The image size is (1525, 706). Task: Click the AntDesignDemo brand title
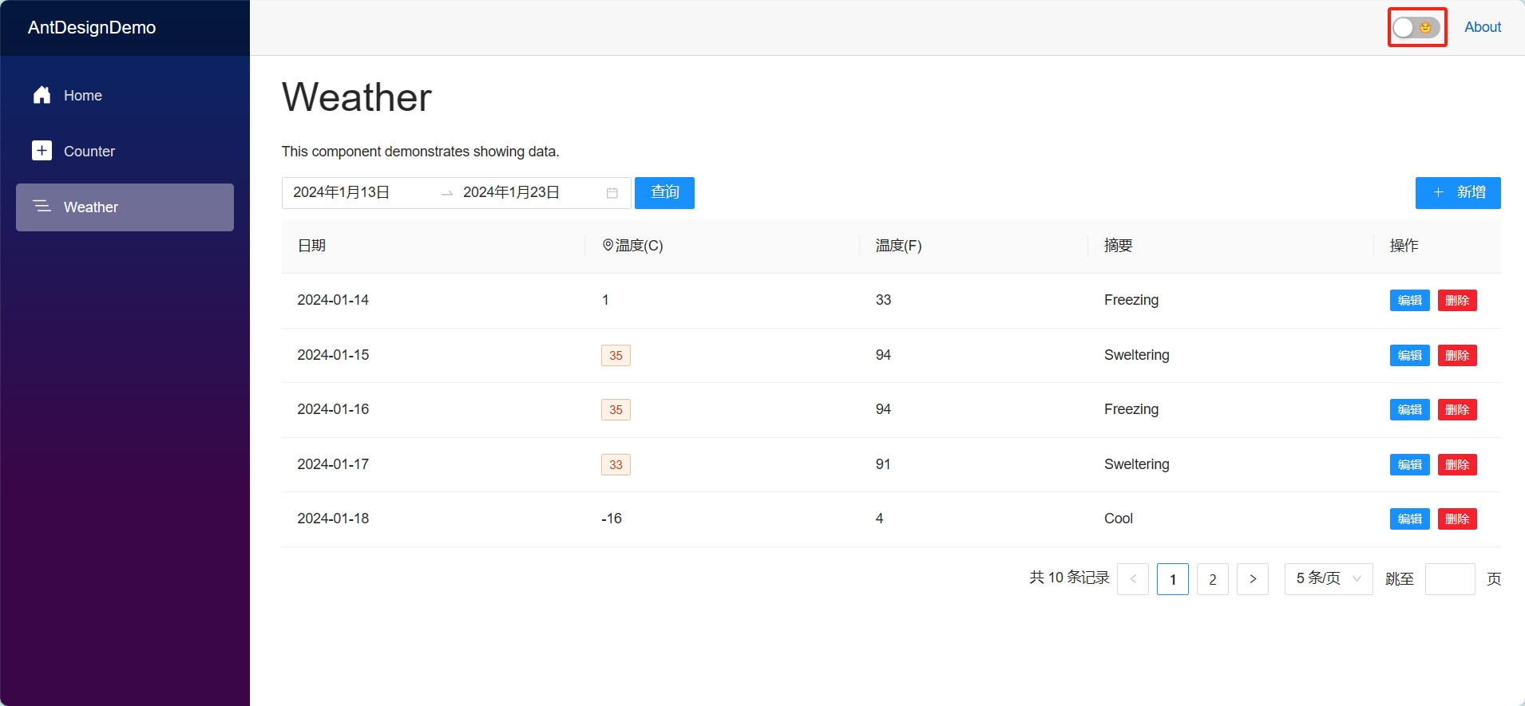(92, 27)
